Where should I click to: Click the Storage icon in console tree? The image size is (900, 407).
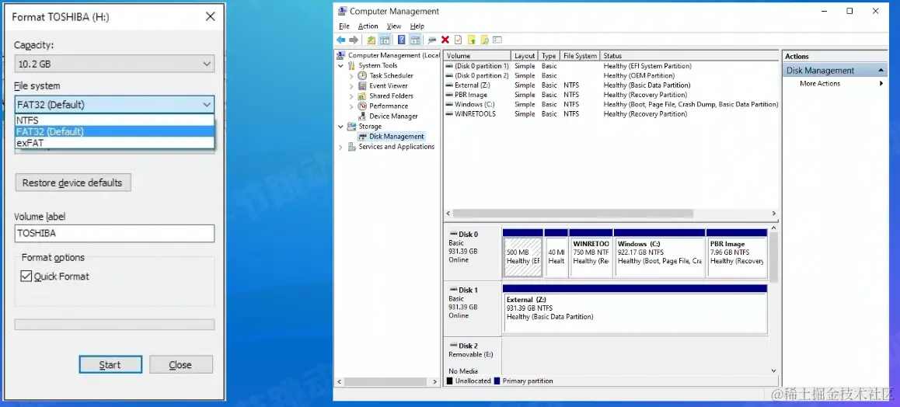352,126
